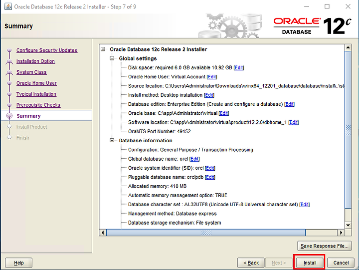Collapse the Global settings tree node
This screenshot has height=270, width=359.
pyautogui.click(x=112, y=58)
